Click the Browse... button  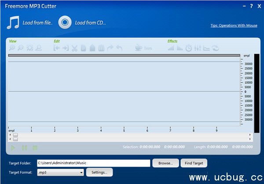pos(165,163)
